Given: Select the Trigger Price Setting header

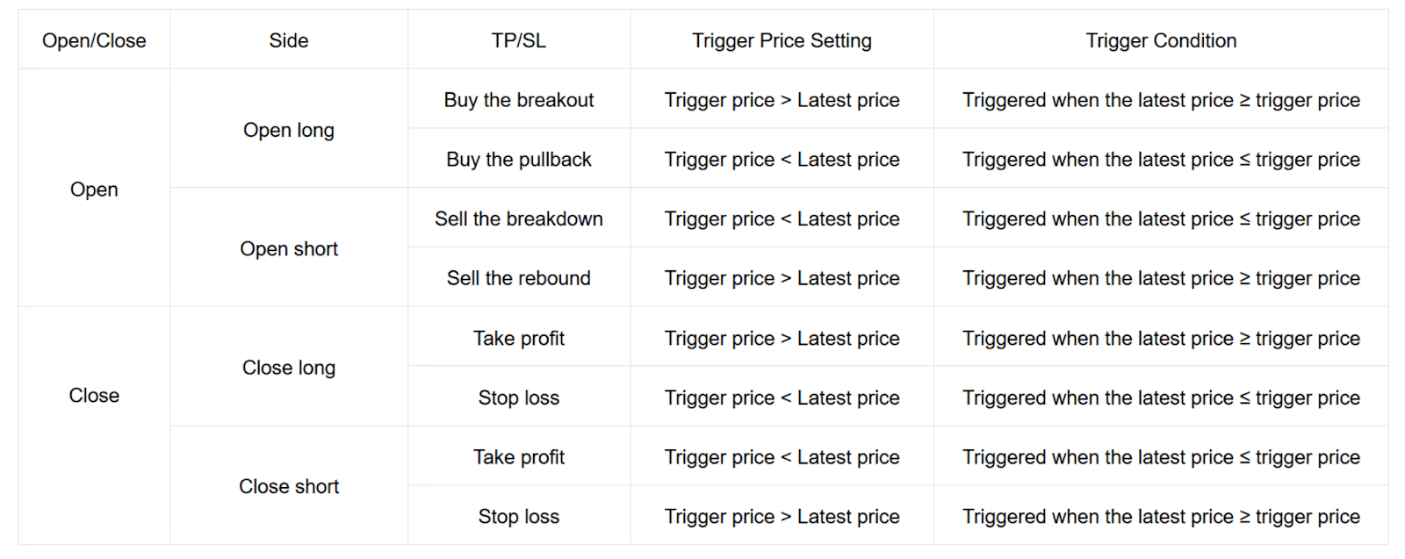Looking at the screenshot, I should pos(782,40).
